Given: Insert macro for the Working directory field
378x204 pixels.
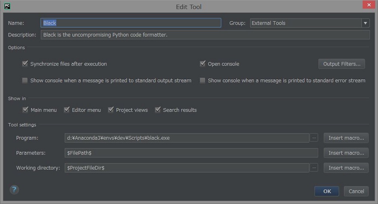Looking at the screenshot, I should (x=346, y=168).
